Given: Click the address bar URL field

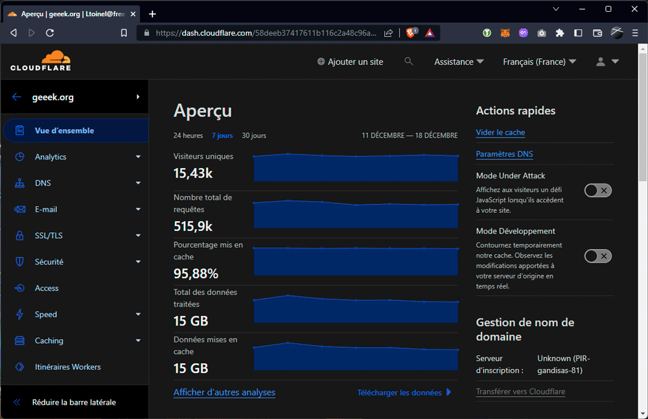Looking at the screenshot, I should pos(266,33).
